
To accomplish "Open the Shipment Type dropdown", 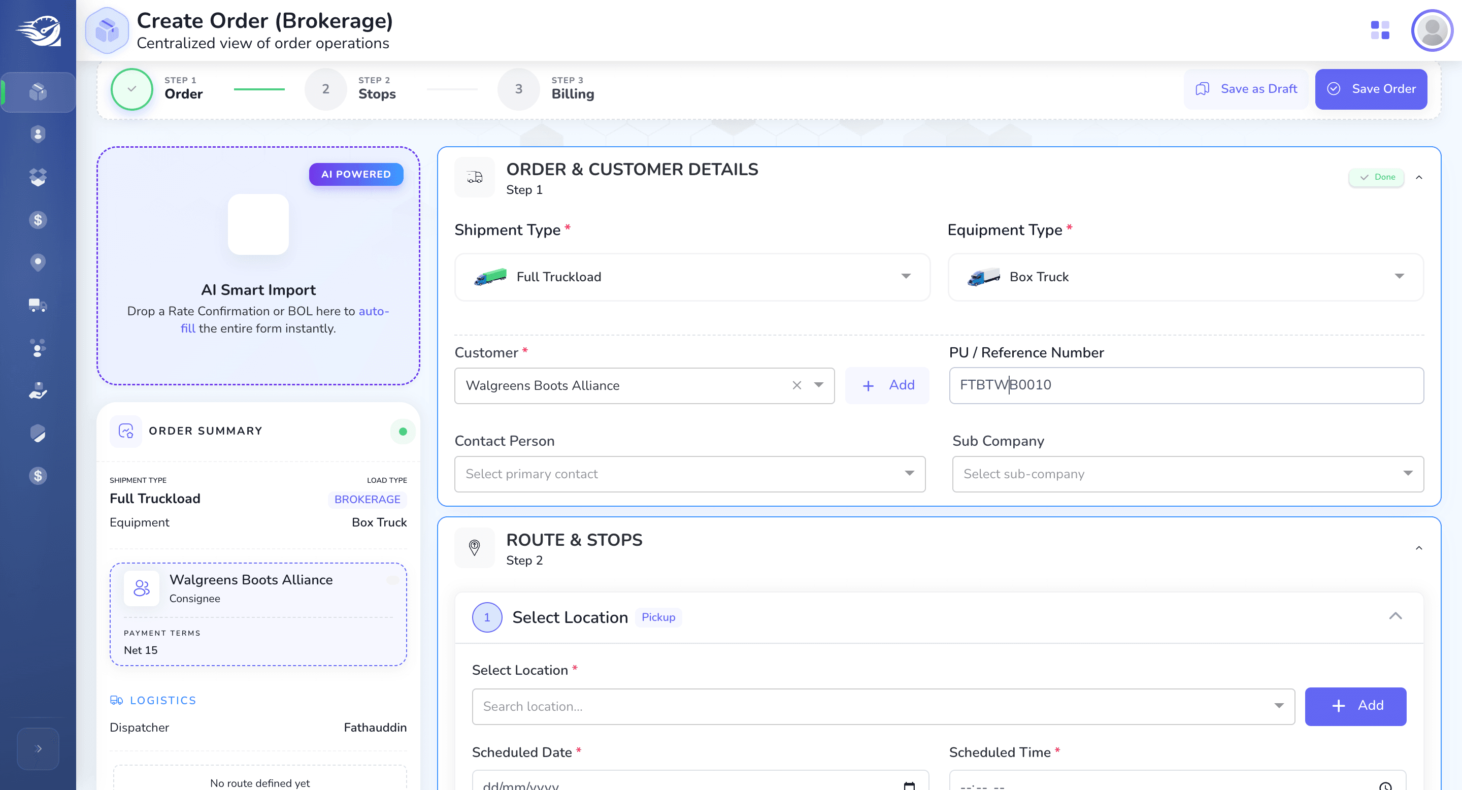I will pos(692,277).
